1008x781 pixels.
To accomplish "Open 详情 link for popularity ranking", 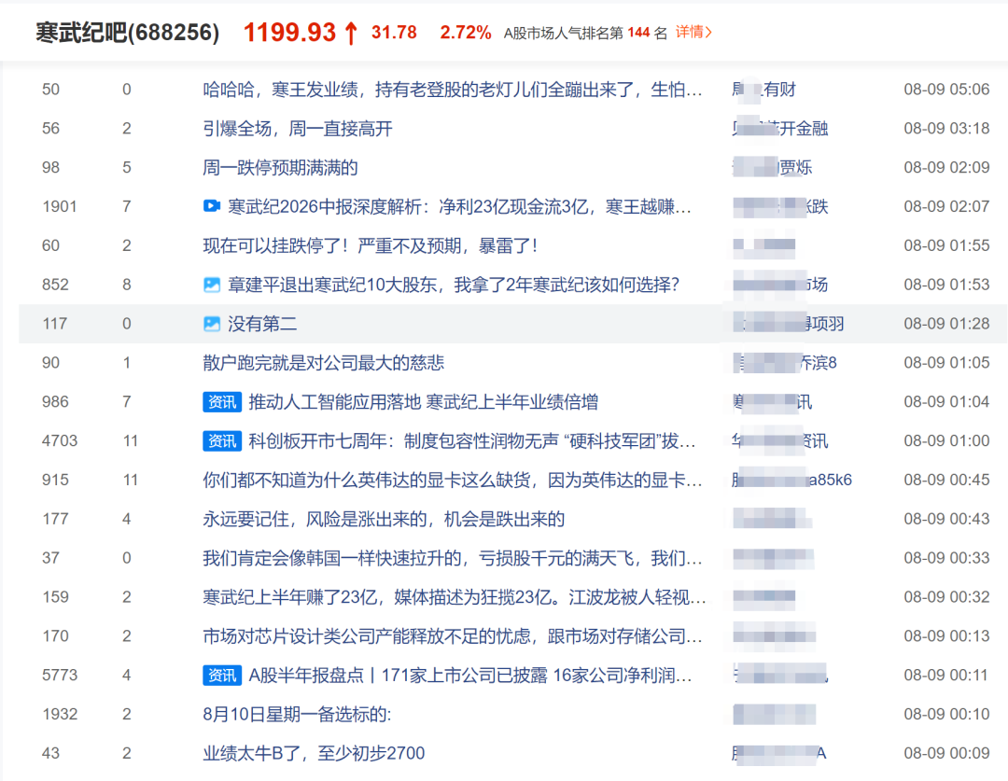I will point(693,32).
